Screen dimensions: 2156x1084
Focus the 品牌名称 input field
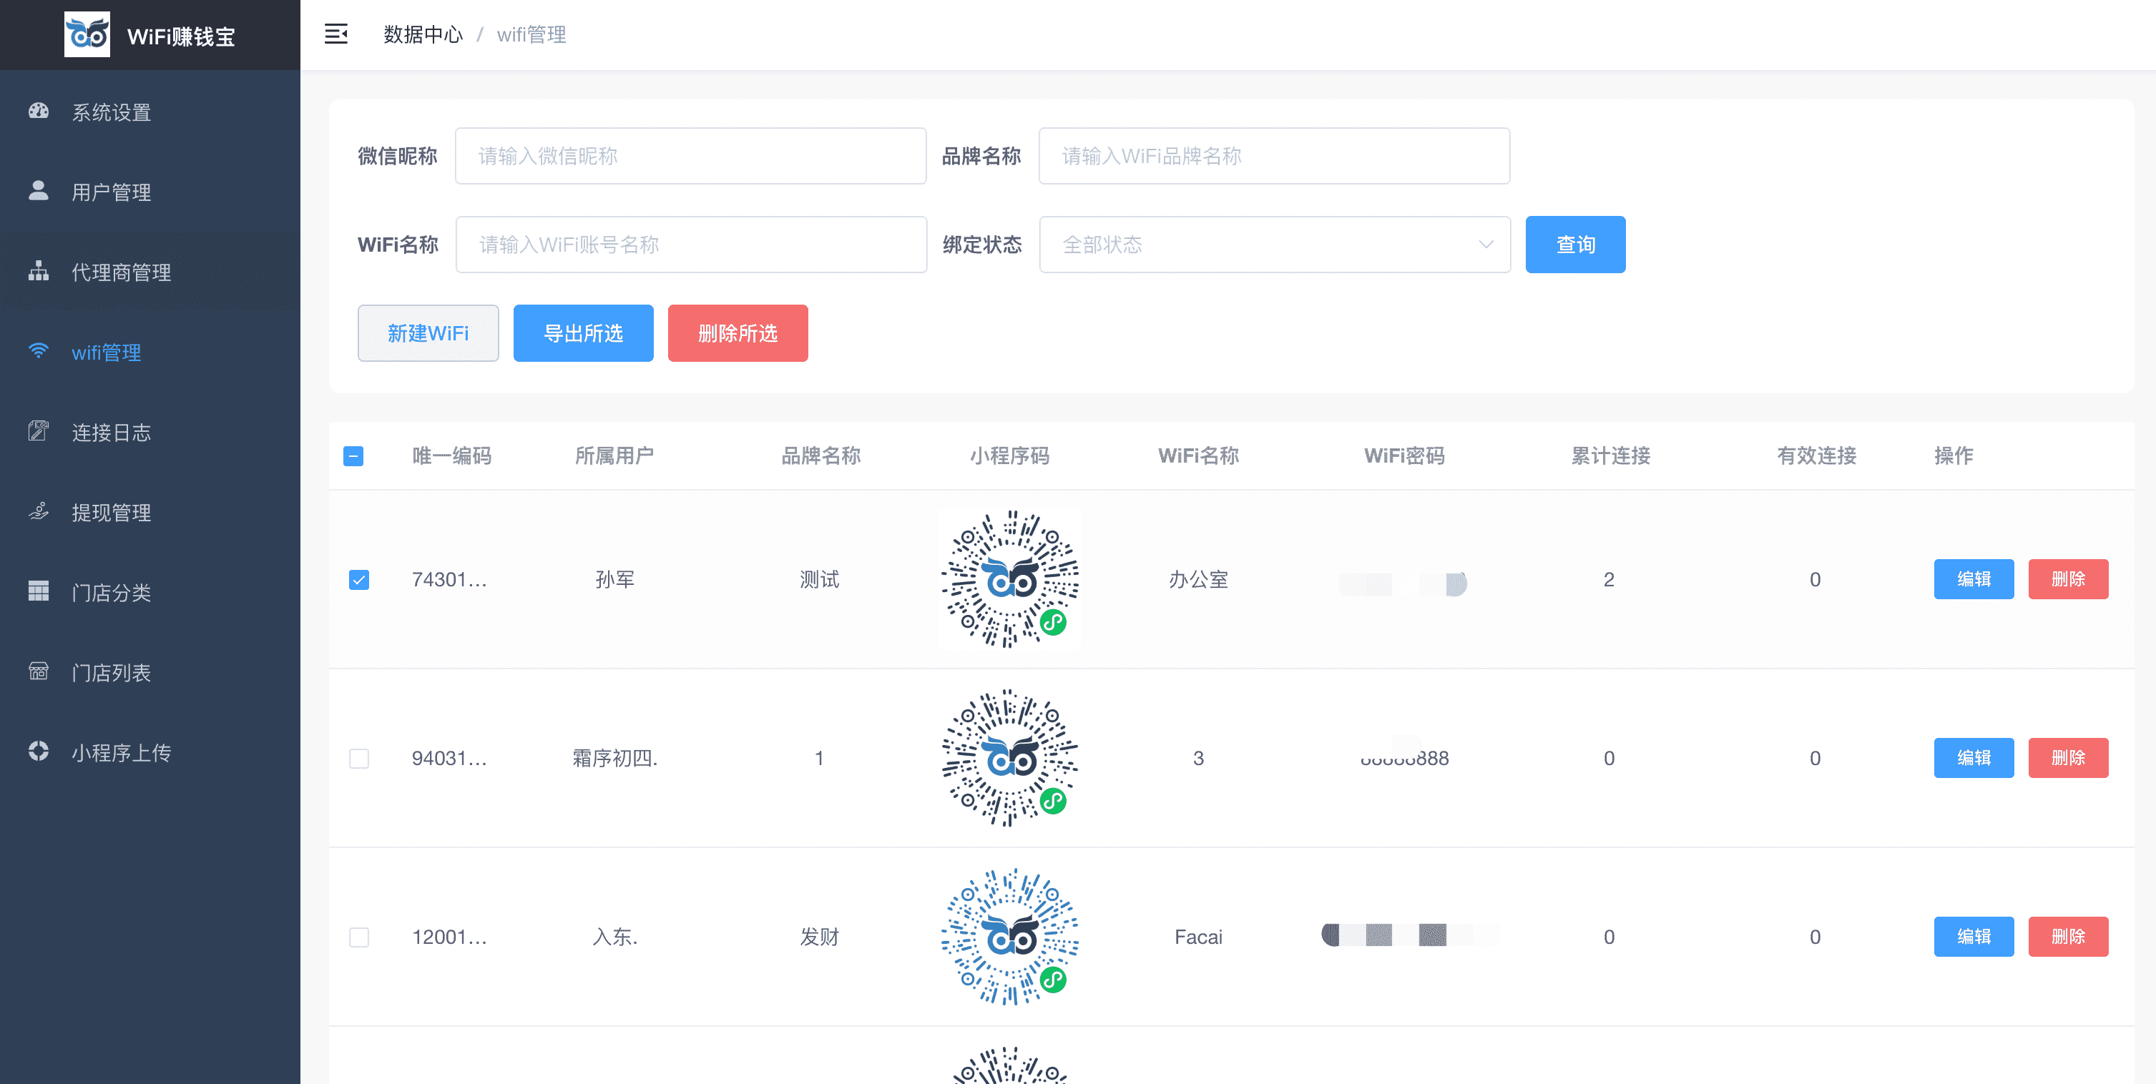coord(1274,156)
